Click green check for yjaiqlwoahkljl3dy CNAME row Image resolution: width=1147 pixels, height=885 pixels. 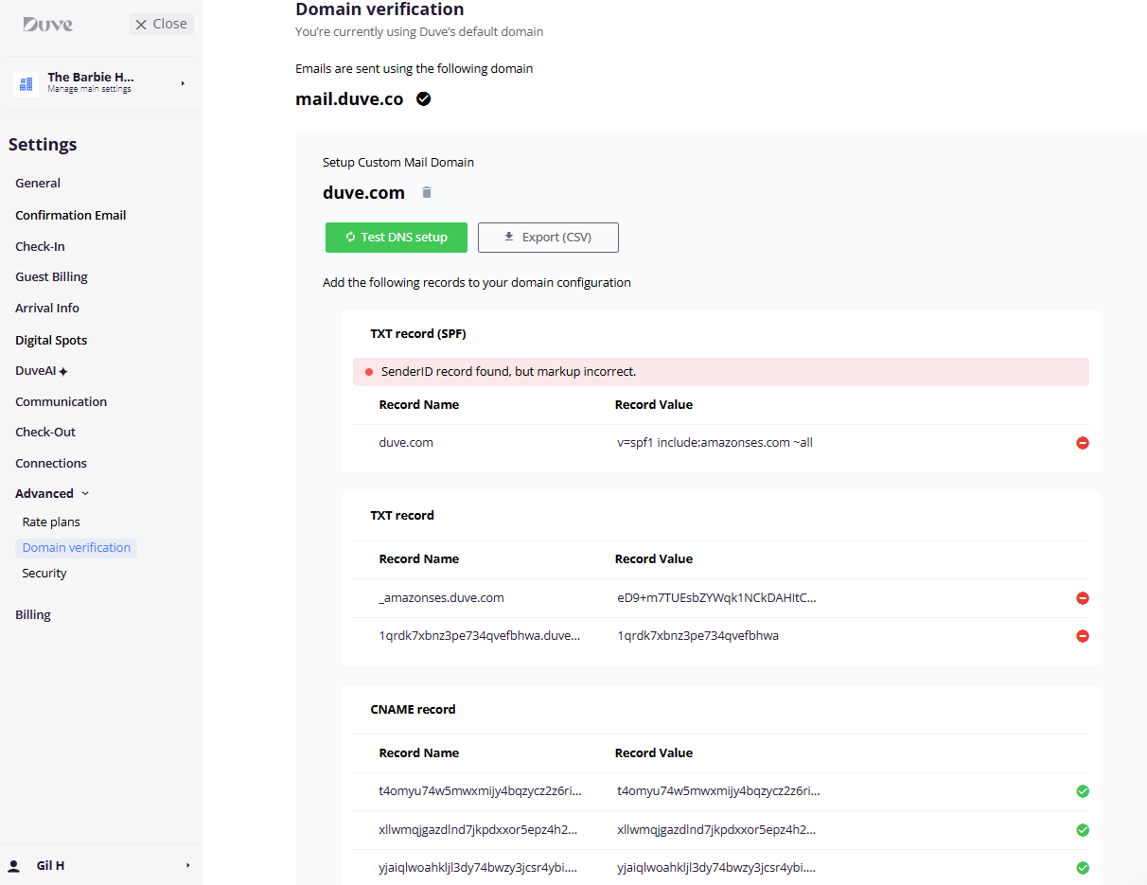click(x=1083, y=868)
